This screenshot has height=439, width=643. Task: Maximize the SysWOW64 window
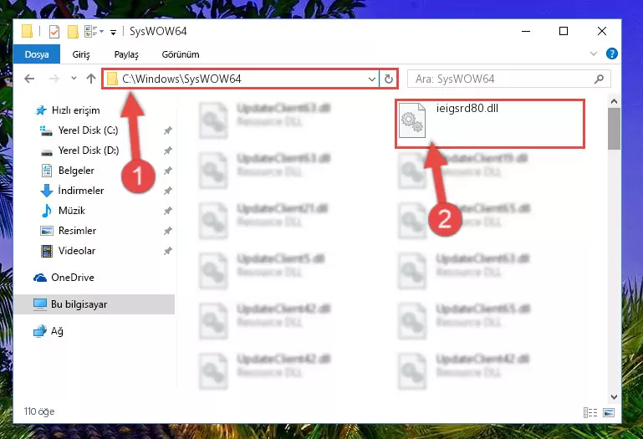564,31
